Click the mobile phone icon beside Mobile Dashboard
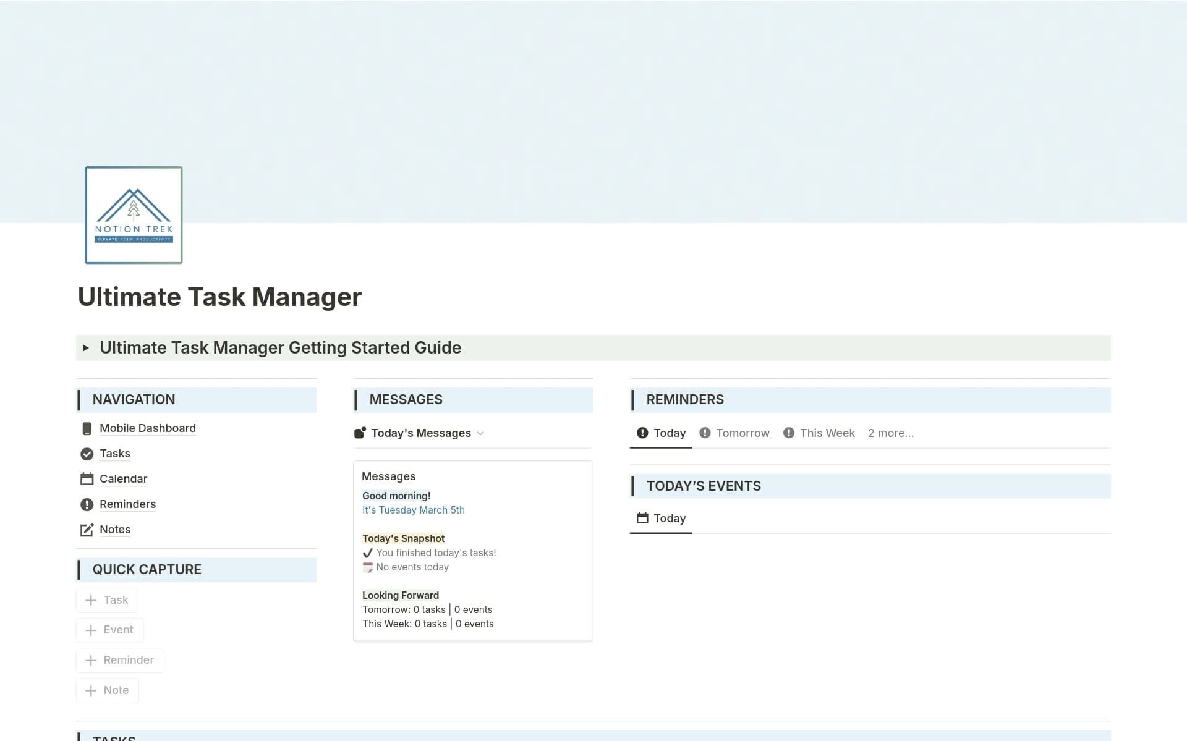The height and width of the screenshot is (741, 1187). coord(87,428)
